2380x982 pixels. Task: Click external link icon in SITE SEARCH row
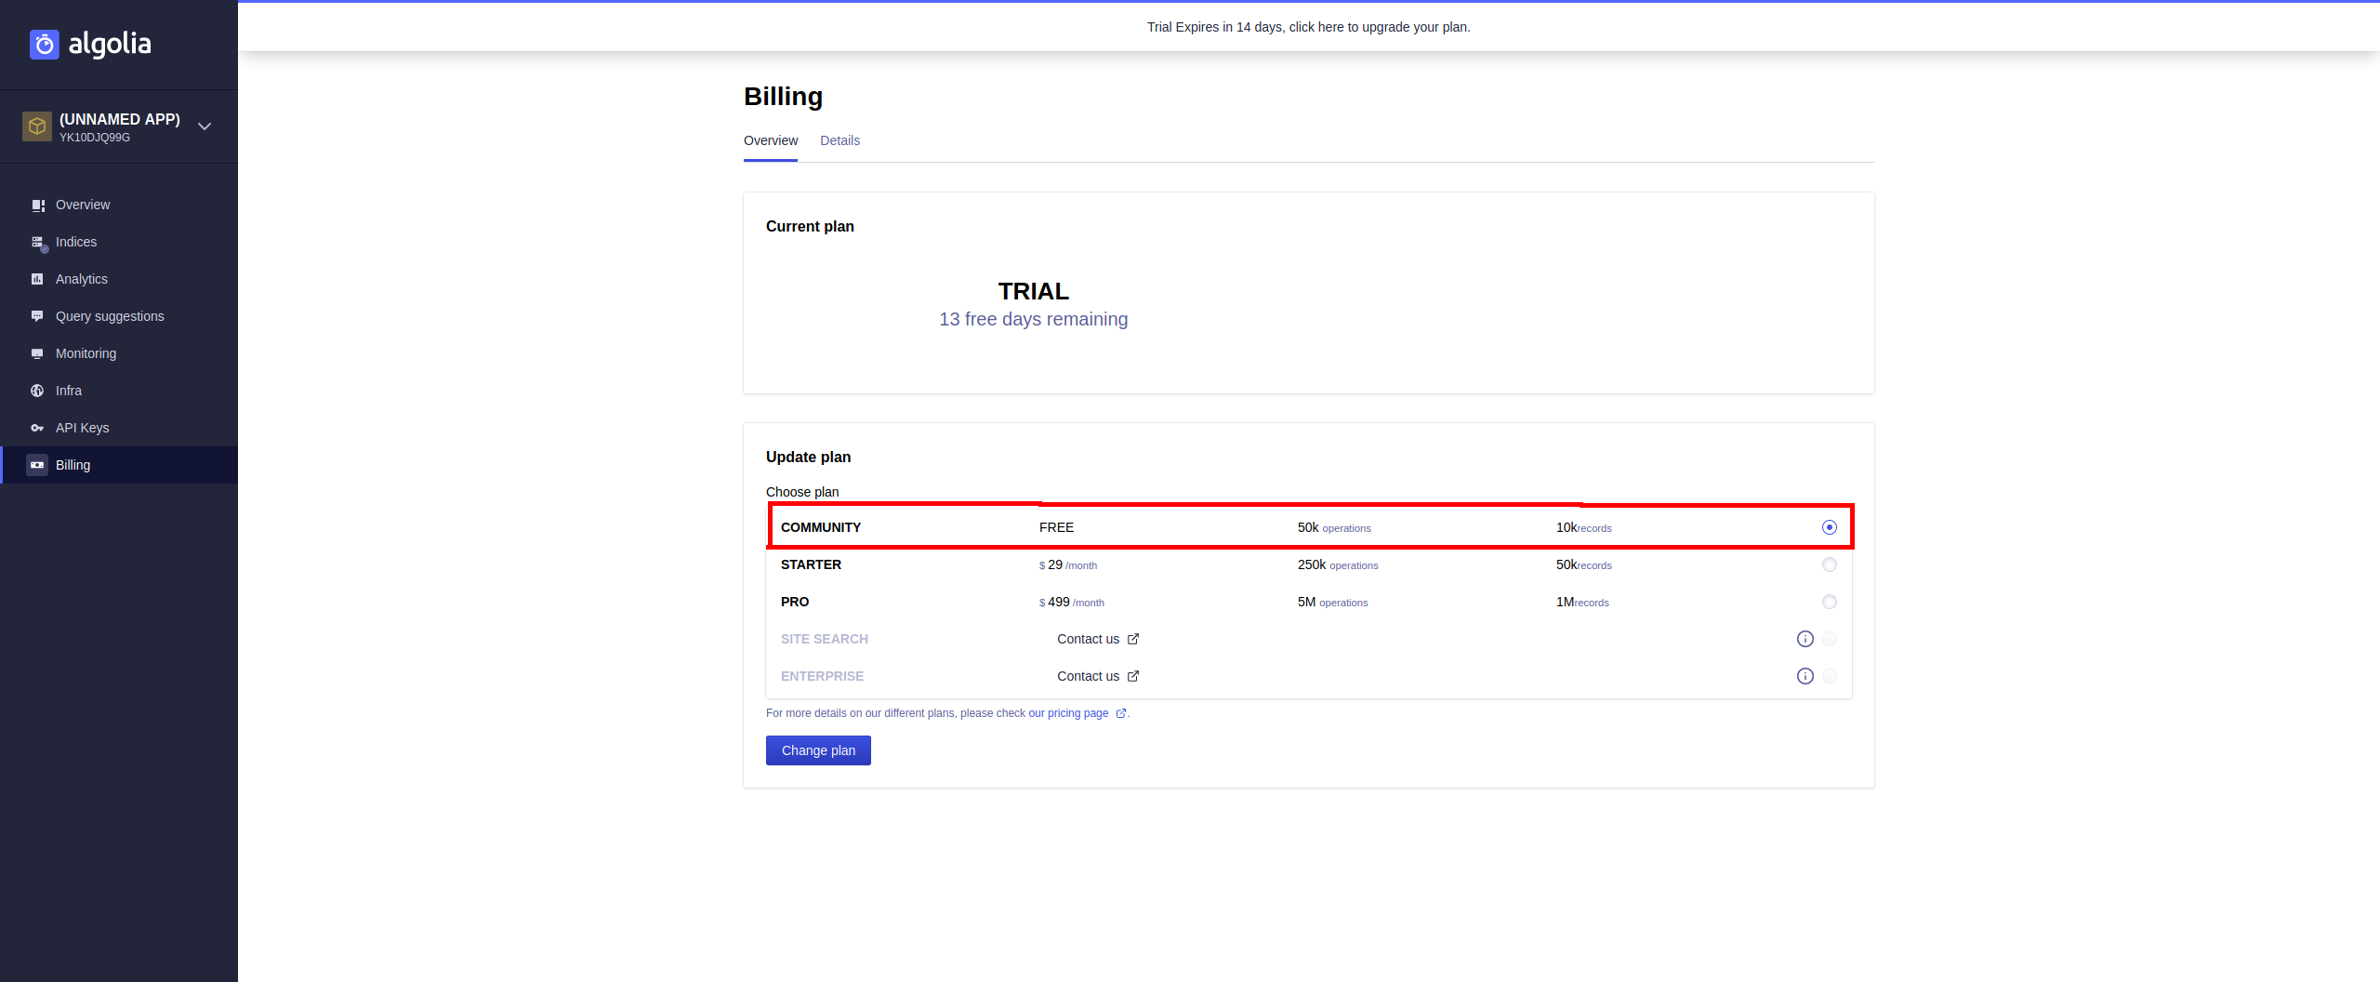point(1132,639)
